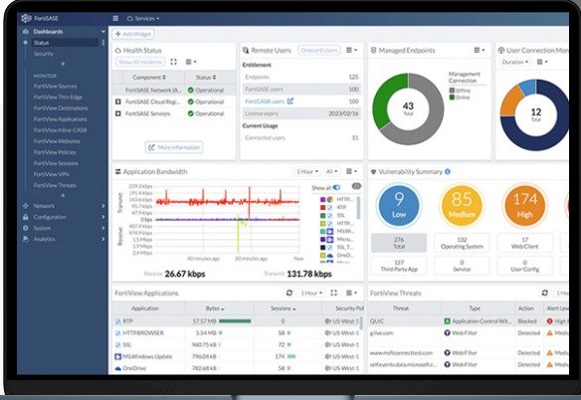The height and width of the screenshot is (400, 581).
Task: Open Remote Users widget menu dropdown
Action: pyautogui.click(x=351, y=50)
